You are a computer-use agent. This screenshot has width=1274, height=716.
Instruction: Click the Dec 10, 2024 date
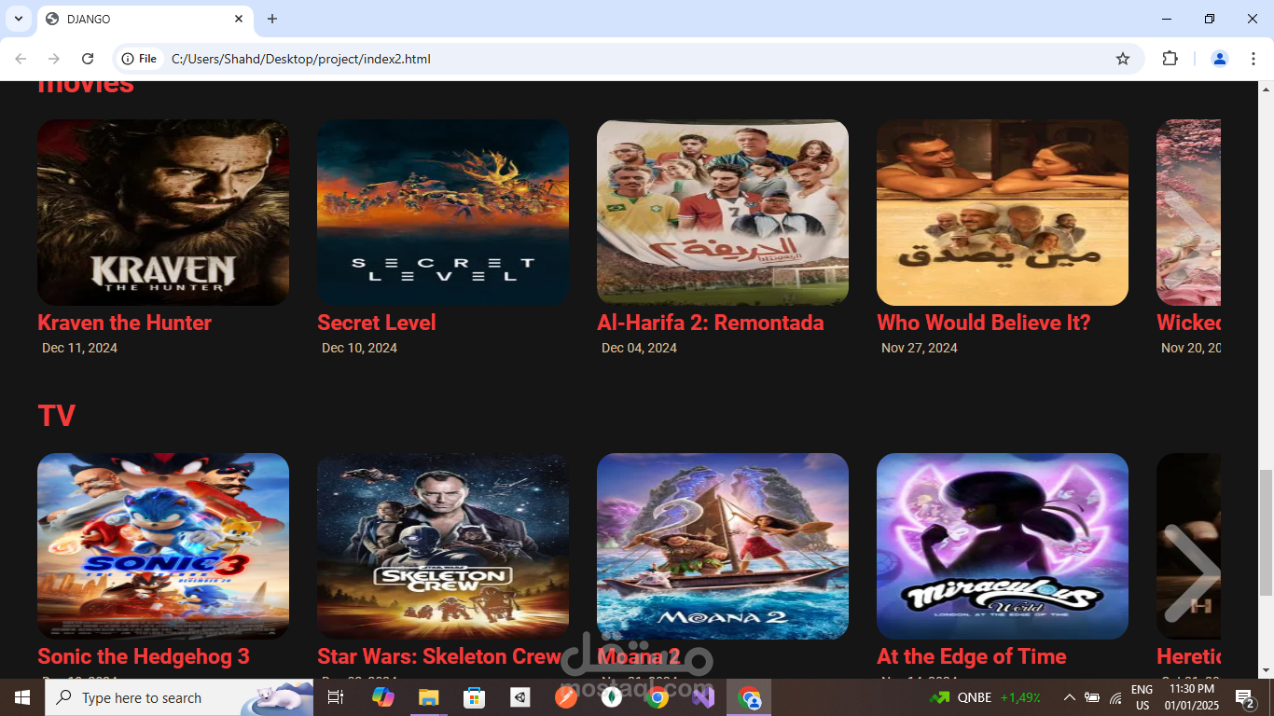pyautogui.click(x=359, y=348)
